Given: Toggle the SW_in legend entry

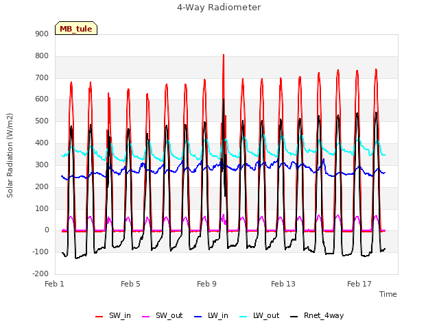Looking at the screenshot, I should point(113,315).
